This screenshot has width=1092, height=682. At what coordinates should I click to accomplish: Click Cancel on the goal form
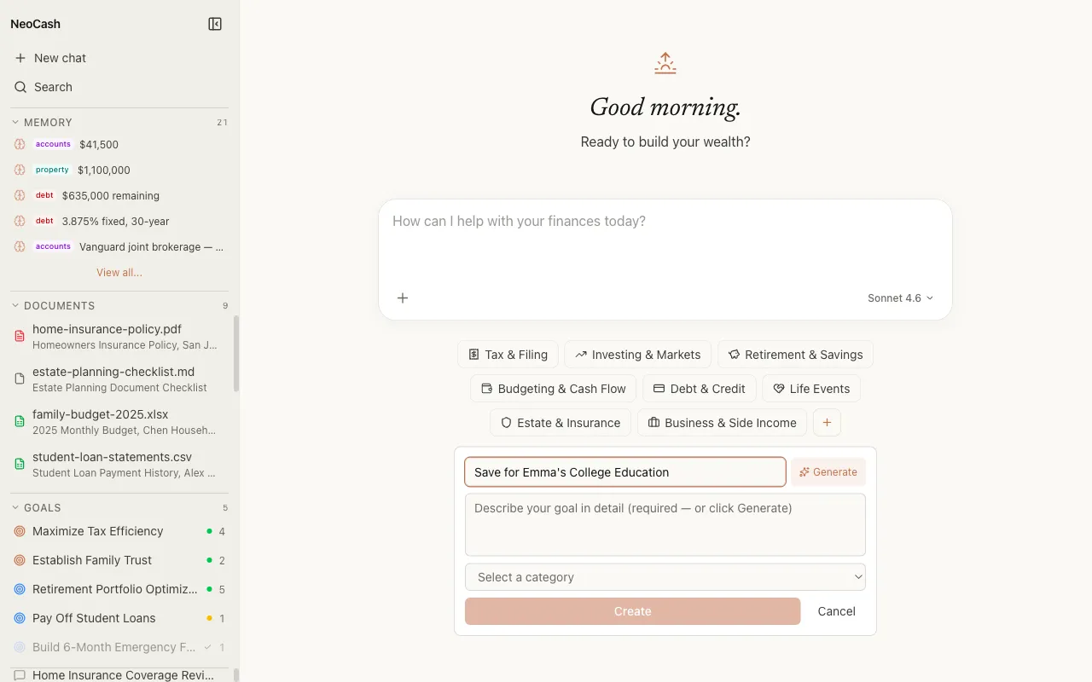click(836, 611)
